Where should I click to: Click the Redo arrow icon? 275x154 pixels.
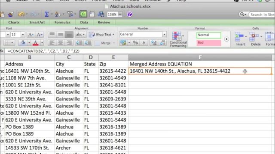pyautogui.click(x=34, y=14)
